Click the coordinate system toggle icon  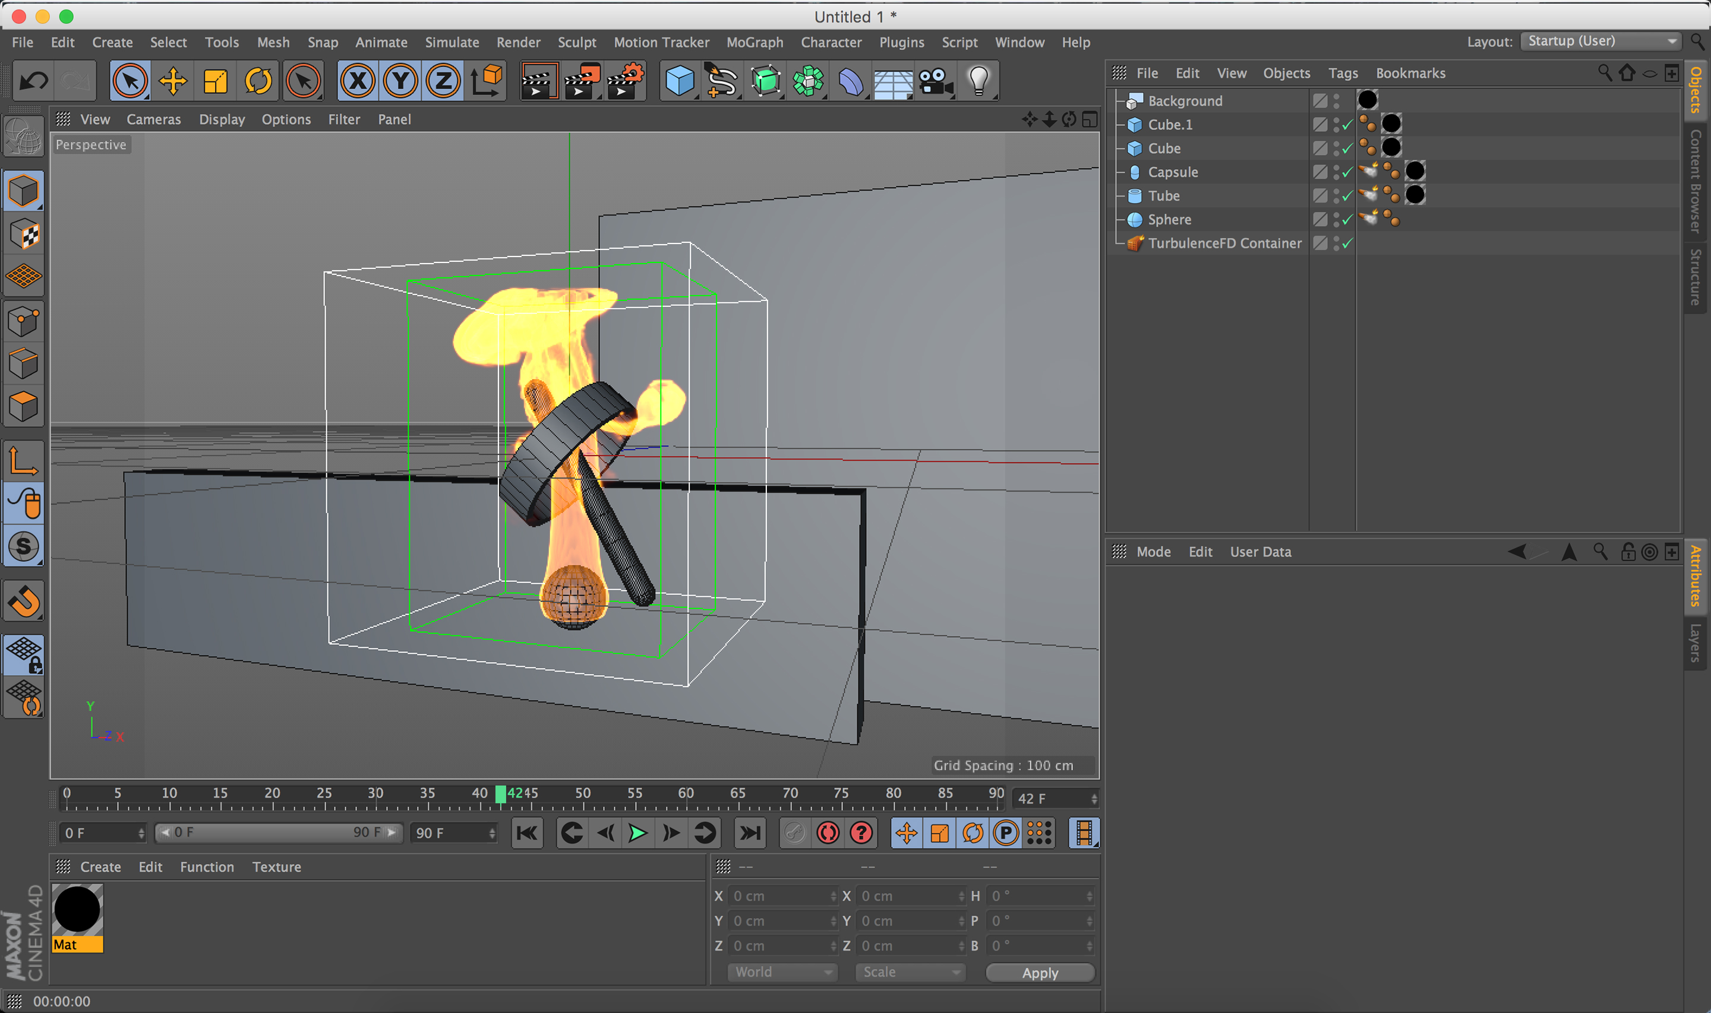pos(486,81)
